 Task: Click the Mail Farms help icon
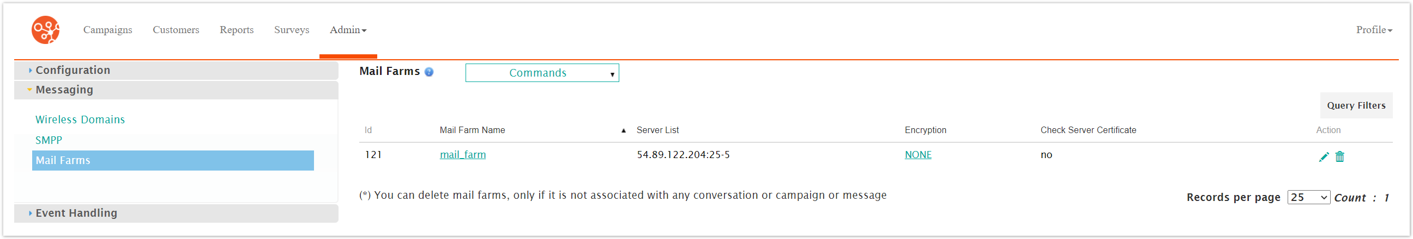[429, 72]
